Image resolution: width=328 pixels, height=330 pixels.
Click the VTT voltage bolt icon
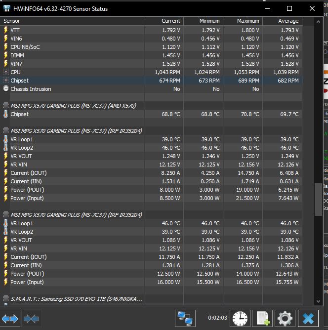tap(6, 30)
